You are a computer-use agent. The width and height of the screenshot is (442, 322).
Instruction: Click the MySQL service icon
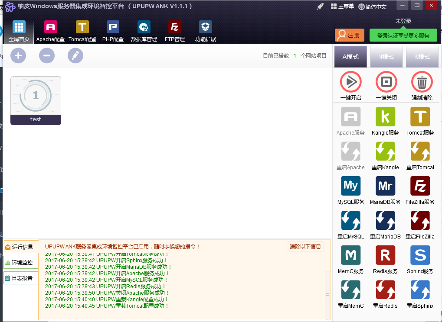tap(350, 186)
